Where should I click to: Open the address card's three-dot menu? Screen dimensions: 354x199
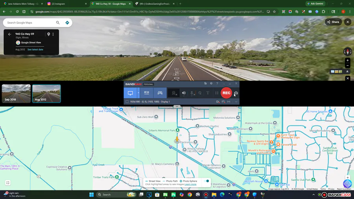click(x=53, y=34)
